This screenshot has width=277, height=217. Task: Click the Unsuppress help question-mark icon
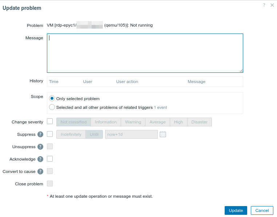[41, 147]
